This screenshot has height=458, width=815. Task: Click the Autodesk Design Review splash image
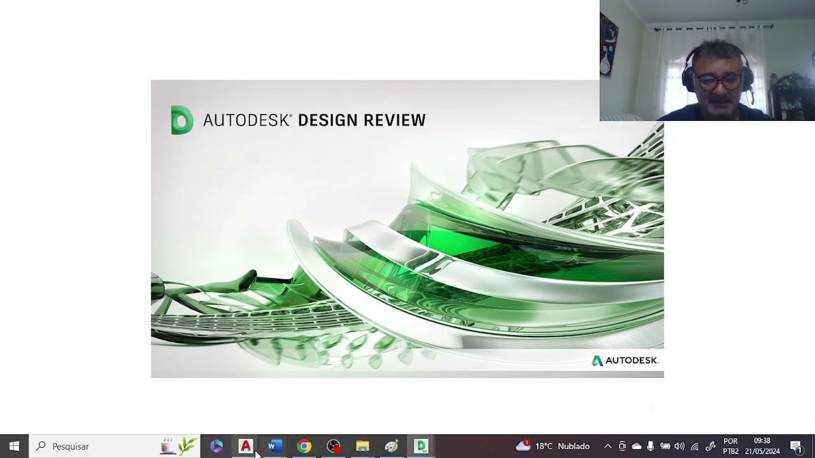tap(407, 229)
